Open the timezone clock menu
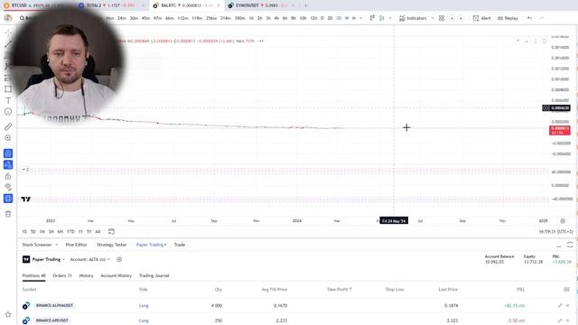Image resolution: width=578 pixels, height=325 pixels. pyautogui.click(x=556, y=232)
